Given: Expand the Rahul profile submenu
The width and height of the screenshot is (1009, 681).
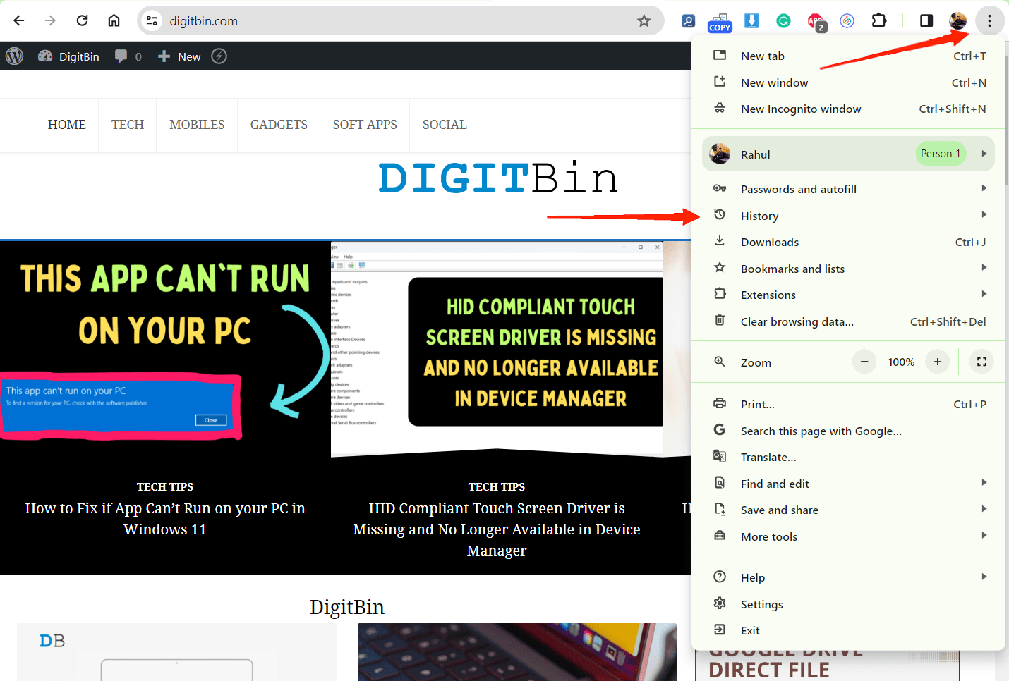Looking at the screenshot, I should point(848,154).
